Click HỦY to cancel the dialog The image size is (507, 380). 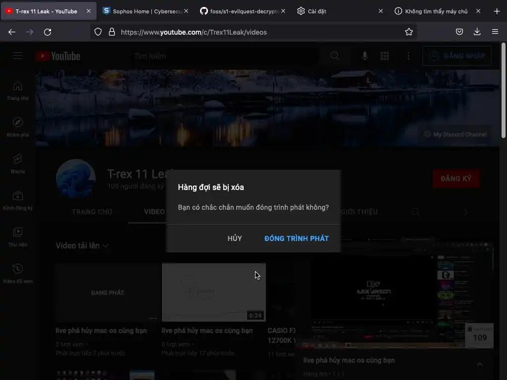coord(235,238)
